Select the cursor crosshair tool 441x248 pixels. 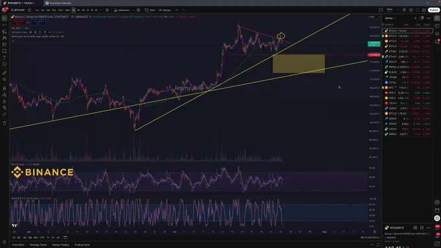point(5,19)
